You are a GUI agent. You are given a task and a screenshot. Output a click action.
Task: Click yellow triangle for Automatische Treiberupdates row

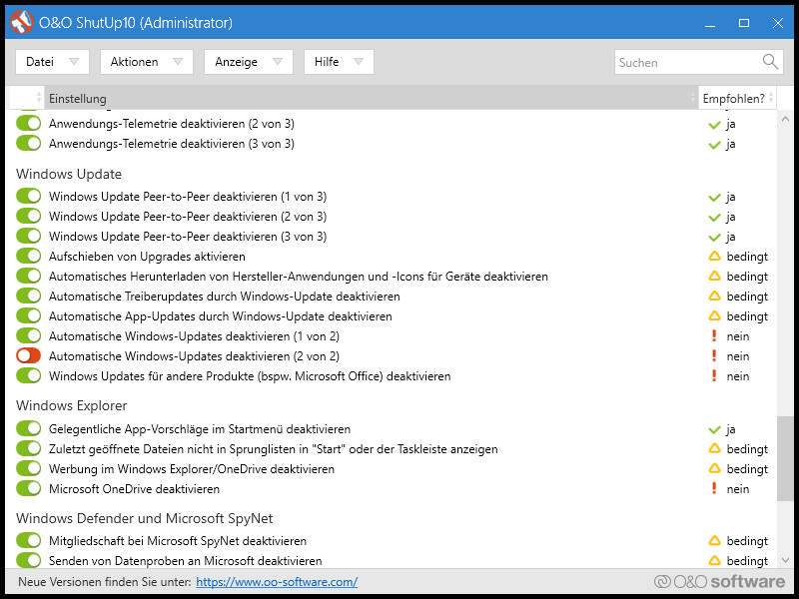(714, 296)
